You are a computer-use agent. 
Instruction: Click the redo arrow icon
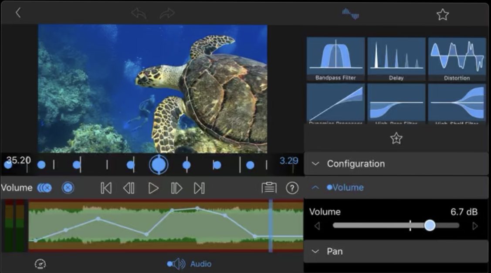tap(167, 14)
